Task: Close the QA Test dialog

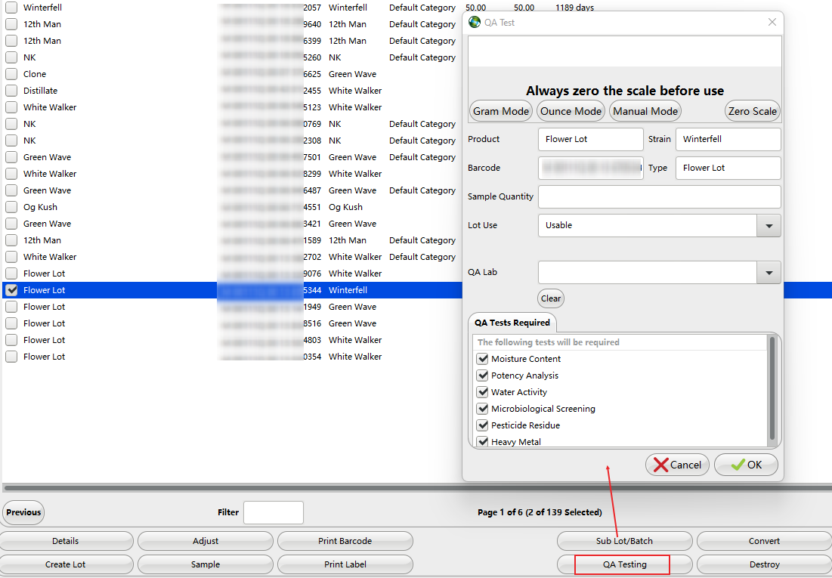Action: (x=772, y=23)
